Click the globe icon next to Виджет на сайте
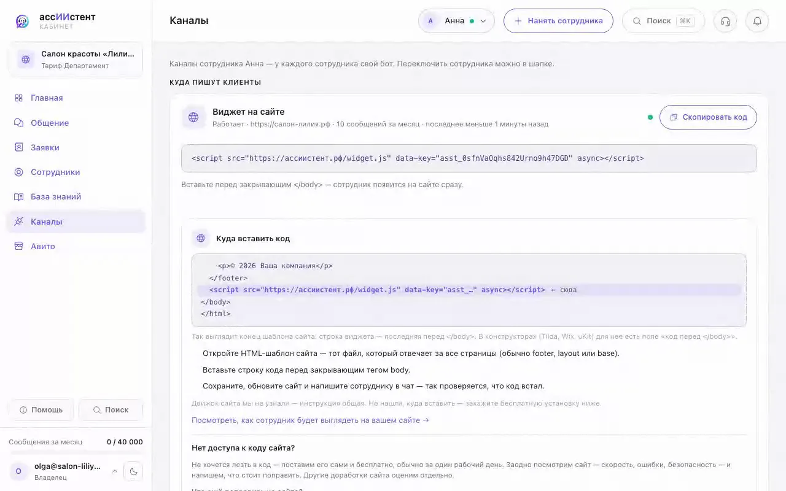 coord(193,117)
